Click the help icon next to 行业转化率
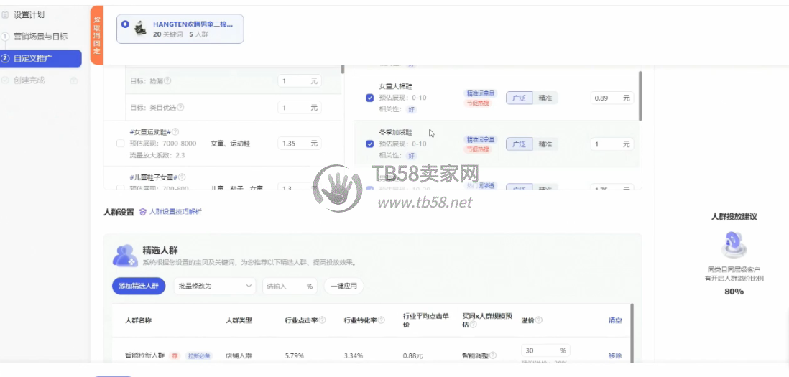The height and width of the screenshot is (377, 789). [382, 320]
